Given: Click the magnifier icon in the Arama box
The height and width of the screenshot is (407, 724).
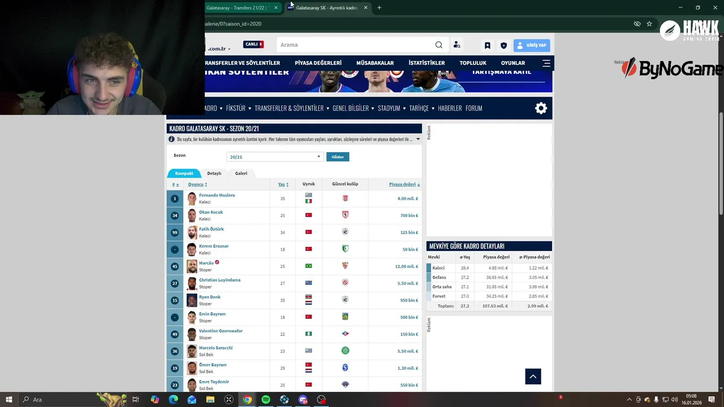Looking at the screenshot, I should (439, 45).
